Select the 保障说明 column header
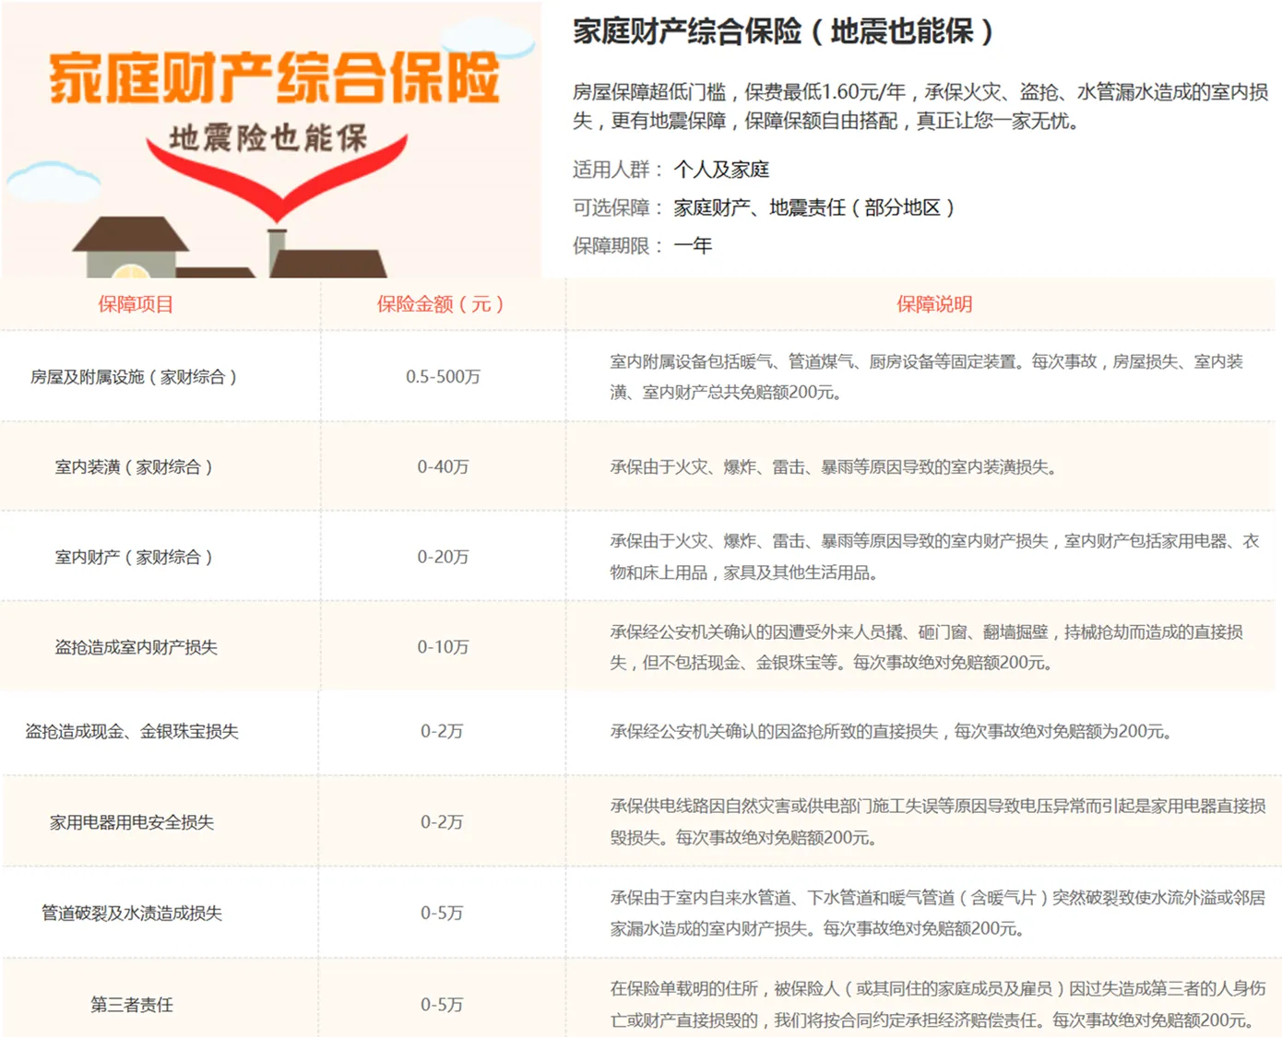The width and height of the screenshot is (1282, 1037). pyautogui.click(x=934, y=304)
